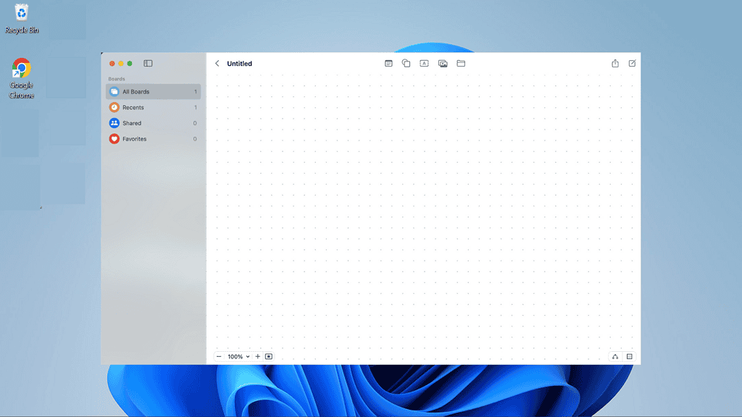
Task: Open the shapes library
Action: click(406, 63)
